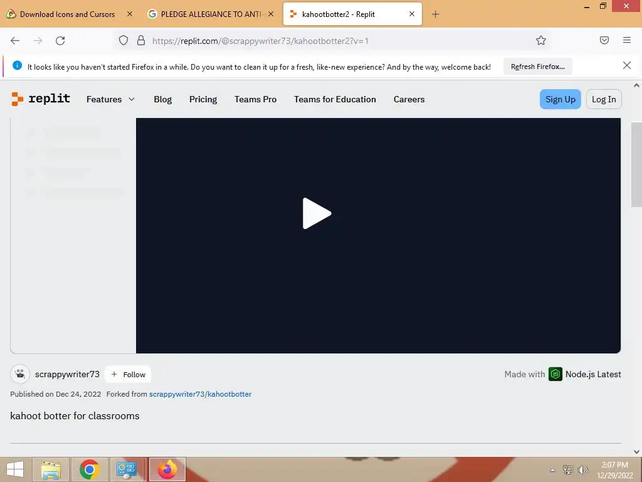The image size is (642, 482).
Task: Click the Node.js icon
Action: (555, 374)
